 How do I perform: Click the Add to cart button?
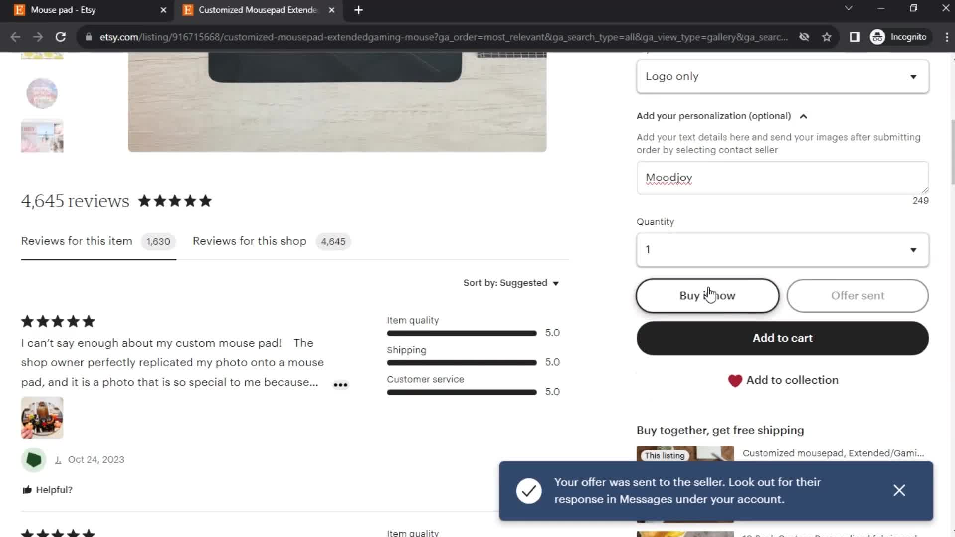[782, 338]
